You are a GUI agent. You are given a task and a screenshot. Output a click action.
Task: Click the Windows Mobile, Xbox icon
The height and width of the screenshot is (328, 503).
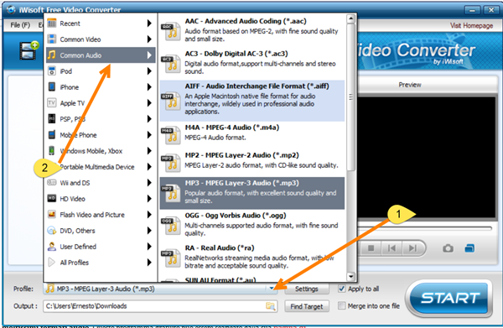tap(52, 150)
